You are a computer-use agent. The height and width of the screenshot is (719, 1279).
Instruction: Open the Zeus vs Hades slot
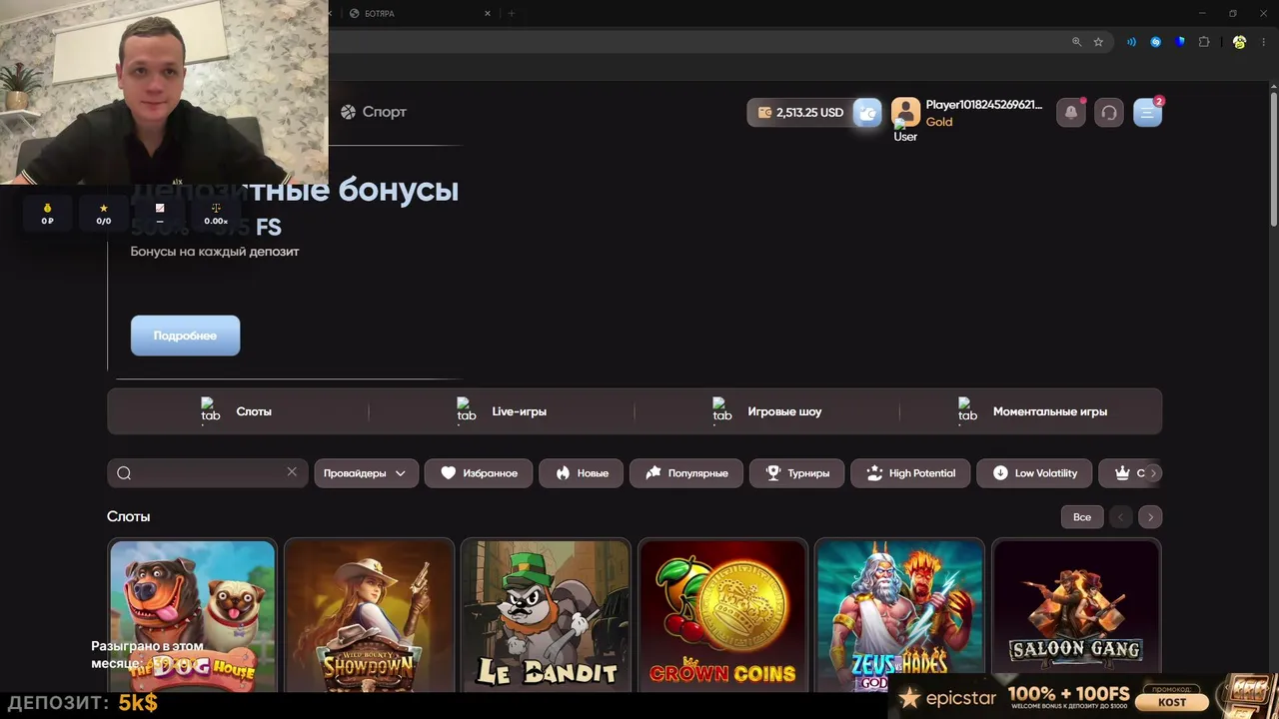point(899,615)
